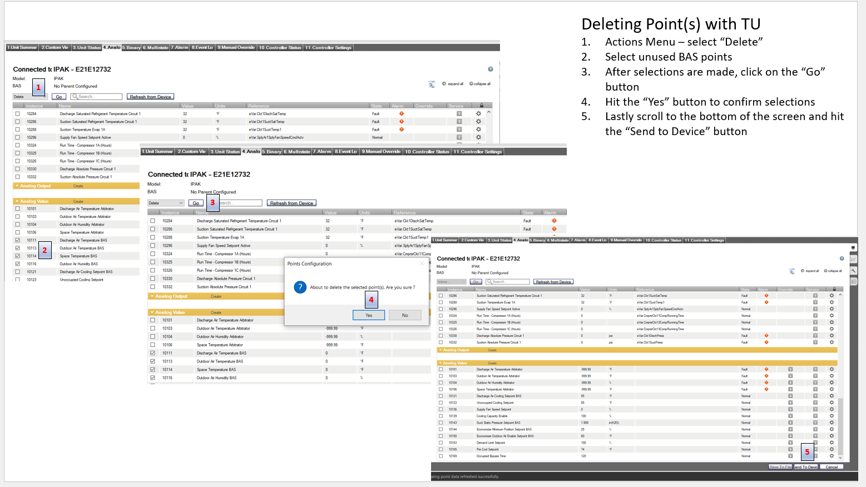Image resolution: width=866 pixels, height=487 pixels.
Task: Click the trash/recycle icon near expand all
Action: 432,84
